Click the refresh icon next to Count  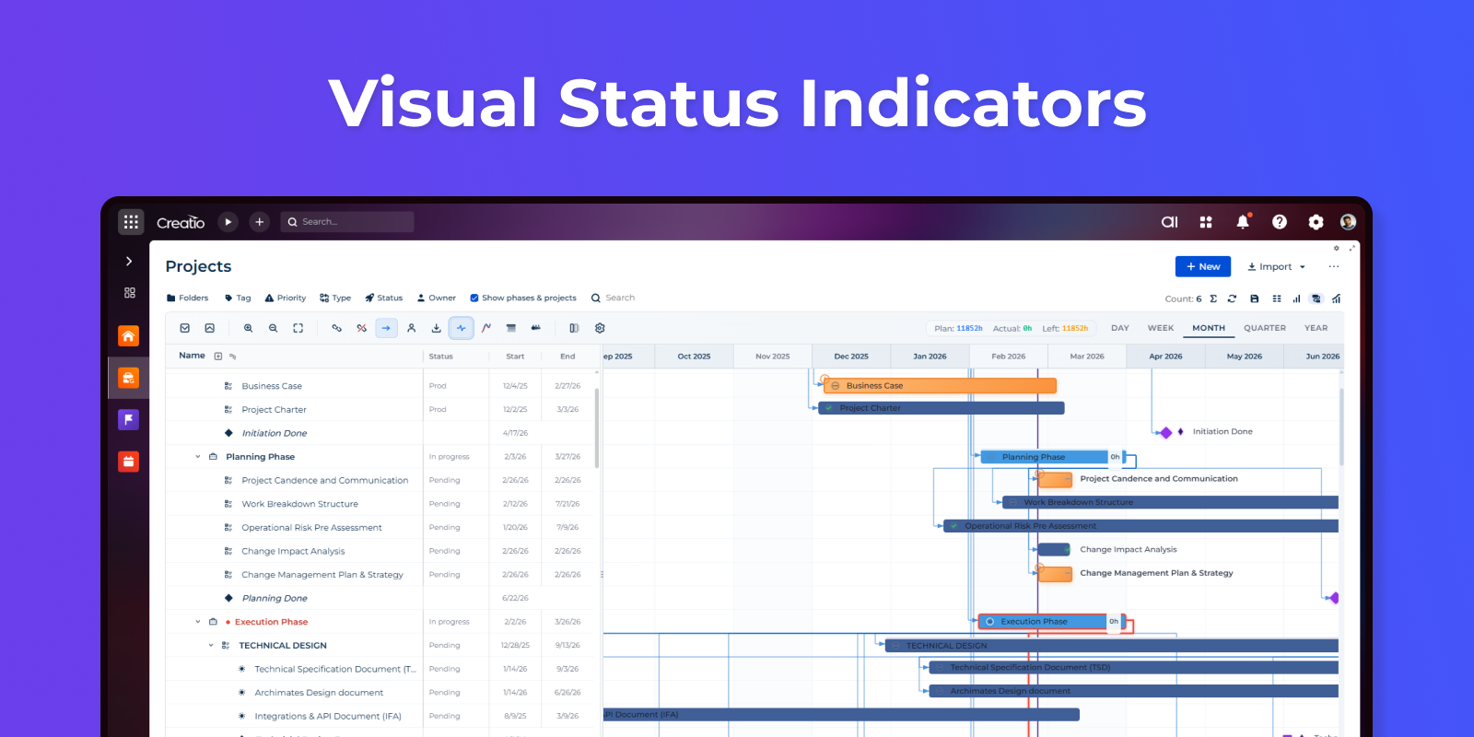click(x=1232, y=298)
